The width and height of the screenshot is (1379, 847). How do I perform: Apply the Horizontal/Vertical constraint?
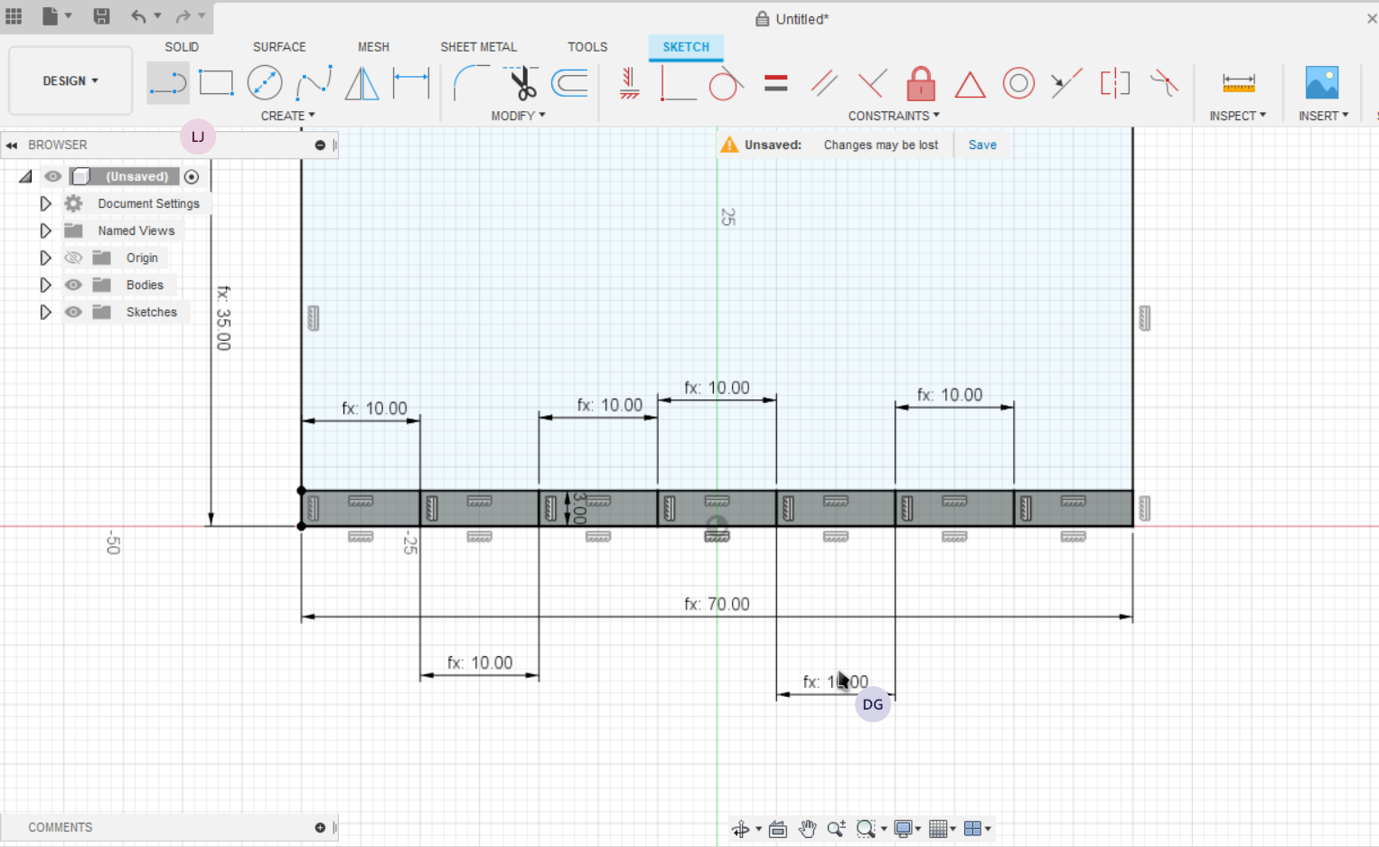[630, 83]
